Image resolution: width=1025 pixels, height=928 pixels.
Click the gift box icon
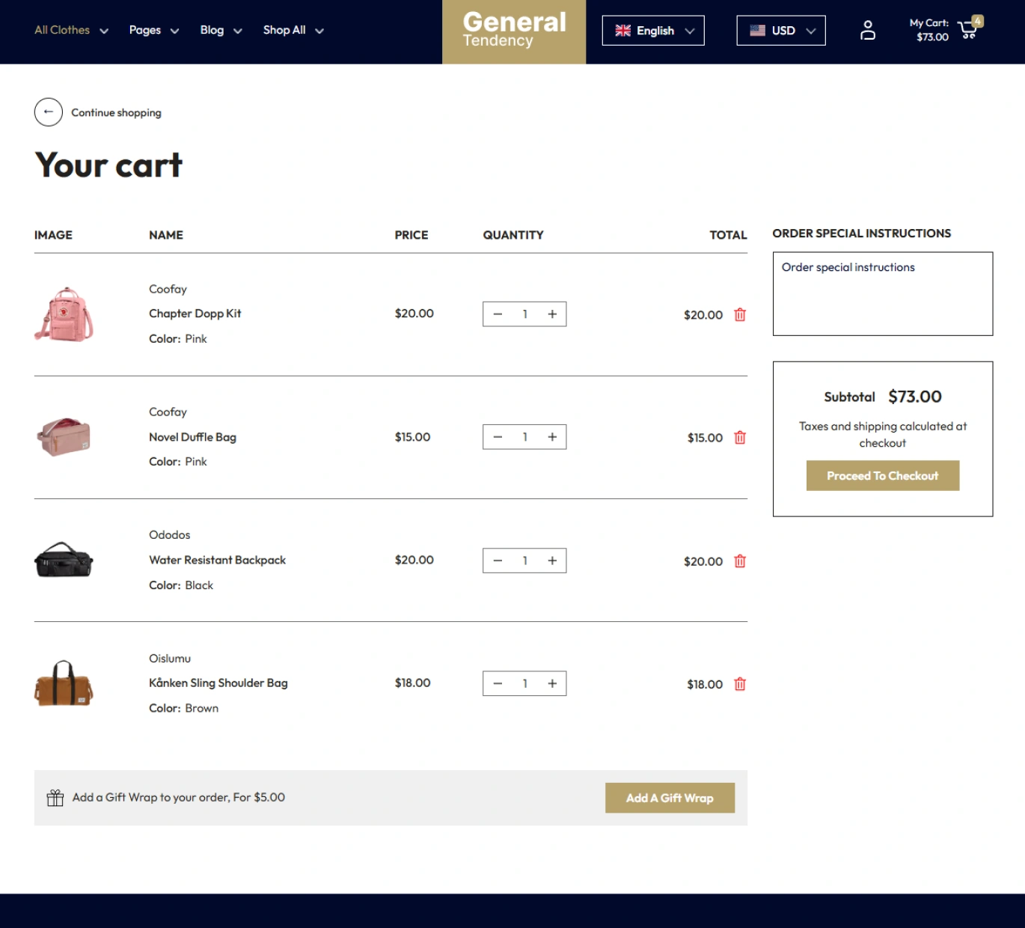(55, 798)
